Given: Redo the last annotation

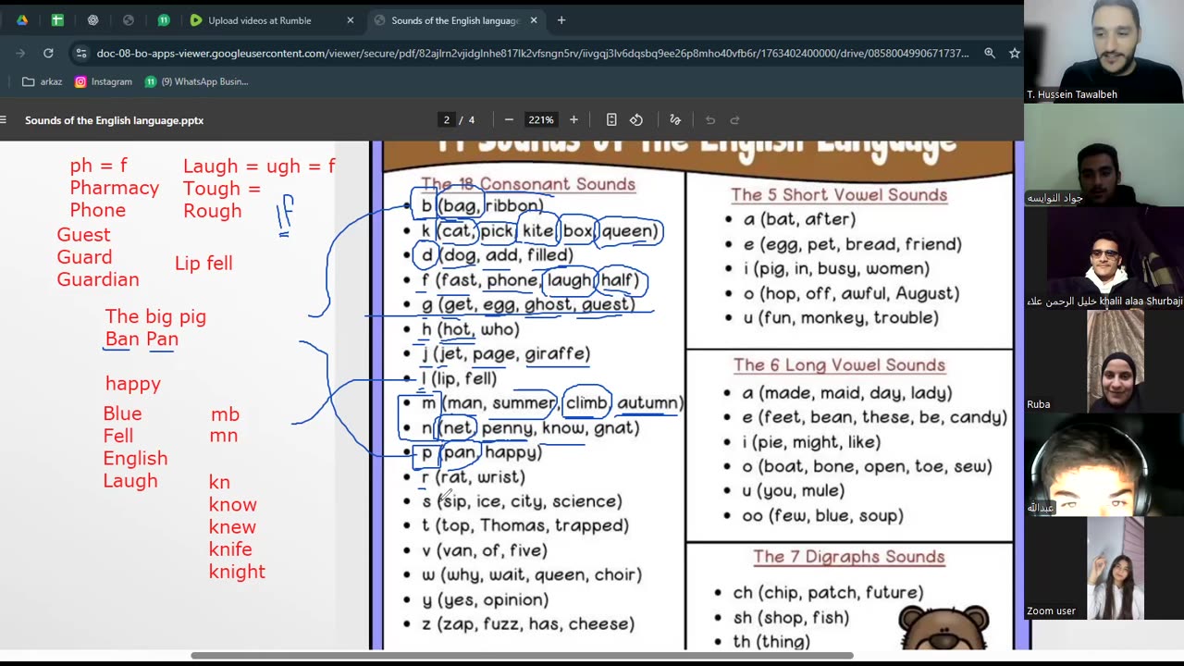Looking at the screenshot, I should pos(735,120).
